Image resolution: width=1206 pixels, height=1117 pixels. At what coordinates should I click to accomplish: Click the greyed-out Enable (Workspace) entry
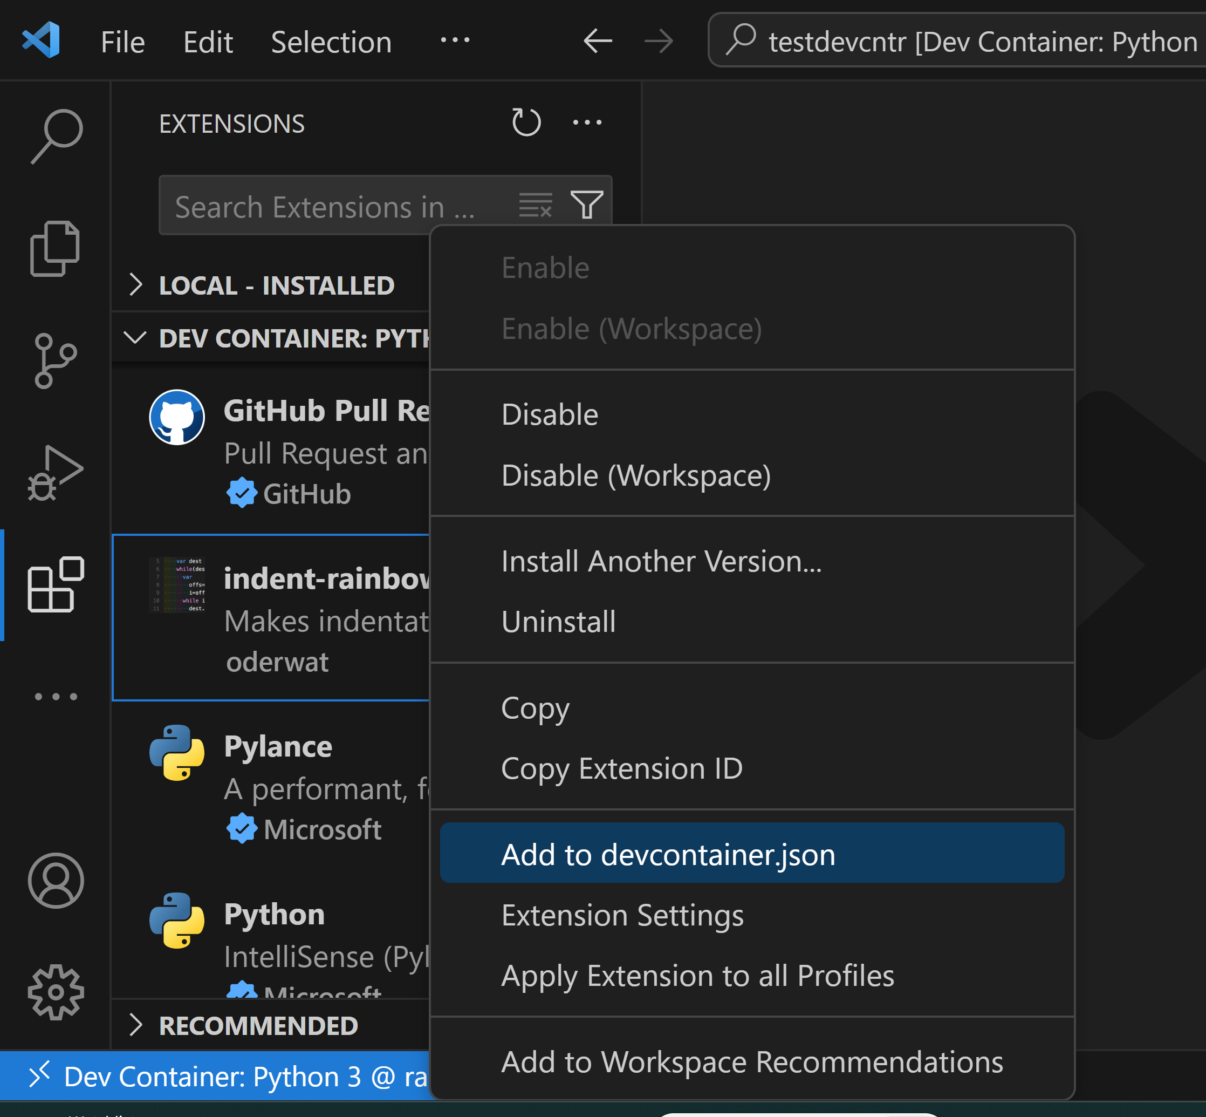click(x=752, y=329)
